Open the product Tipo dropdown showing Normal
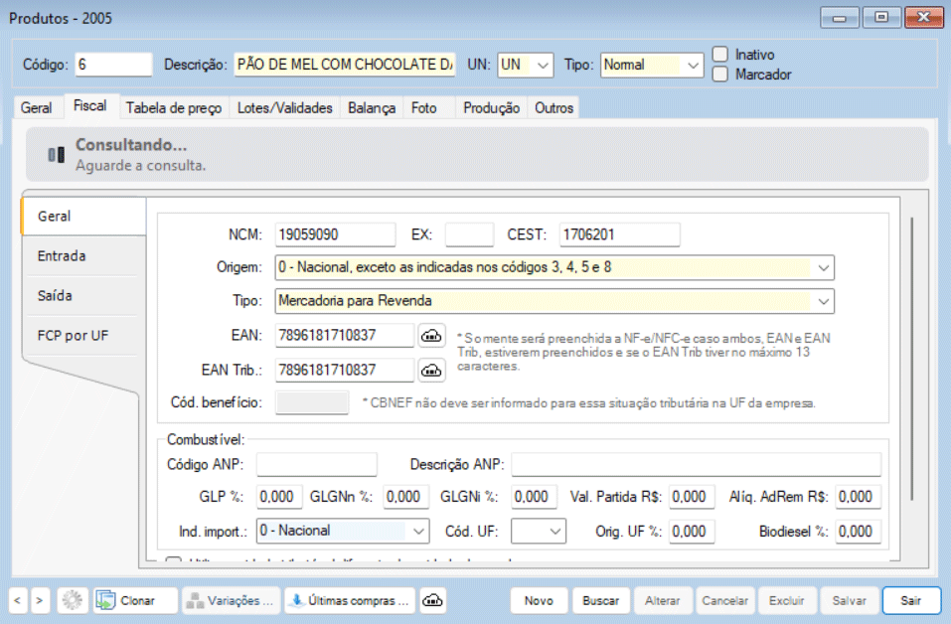Viewport: 951px width, 624px height. [693, 65]
